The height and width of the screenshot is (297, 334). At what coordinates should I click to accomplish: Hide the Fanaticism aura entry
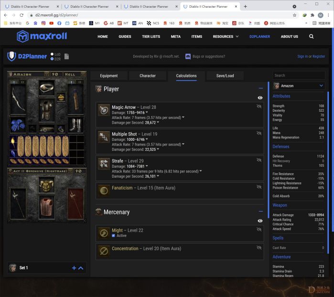click(x=259, y=187)
